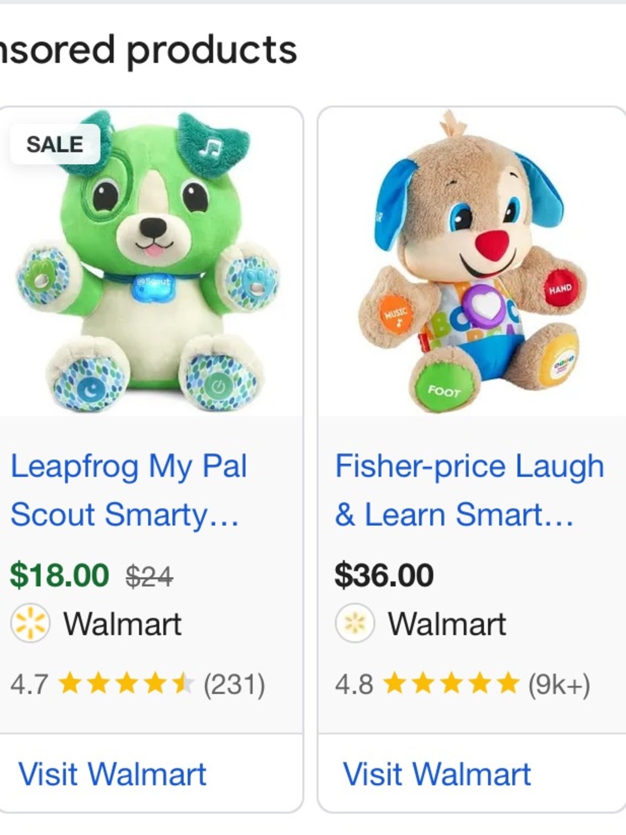Open the (9k+) reviews count

(558, 684)
